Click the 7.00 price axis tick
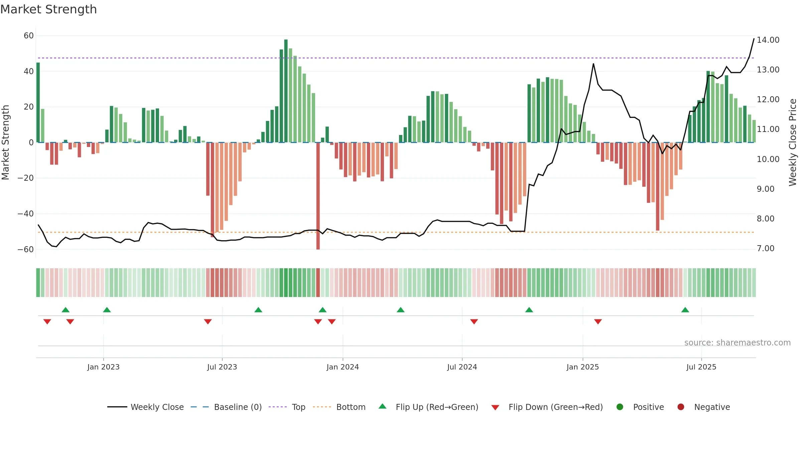 coord(765,248)
